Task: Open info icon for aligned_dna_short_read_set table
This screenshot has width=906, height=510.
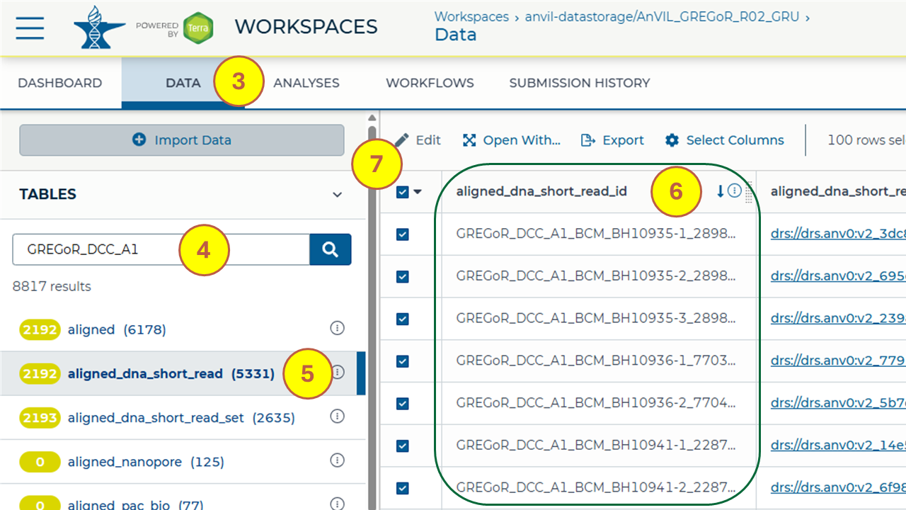Action: [x=338, y=416]
